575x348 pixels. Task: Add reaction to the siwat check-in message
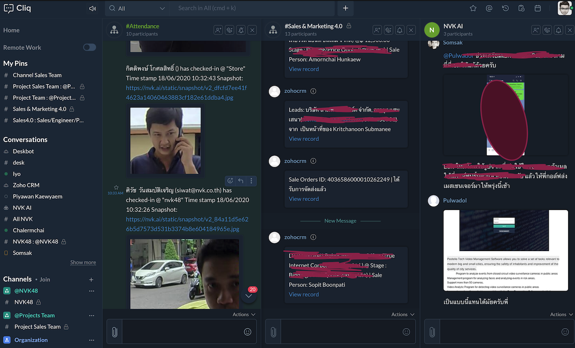230,181
